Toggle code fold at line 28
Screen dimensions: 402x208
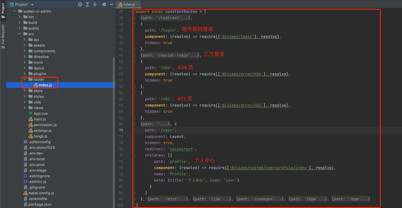pyautogui.click(x=134, y=12)
